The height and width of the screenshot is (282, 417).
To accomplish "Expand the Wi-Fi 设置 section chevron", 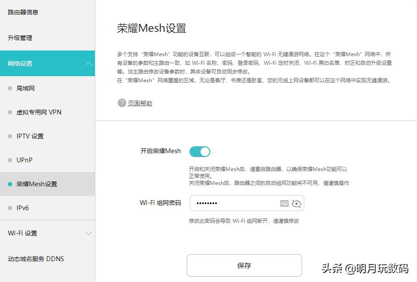I will pyautogui.click(x=88, y=233).
